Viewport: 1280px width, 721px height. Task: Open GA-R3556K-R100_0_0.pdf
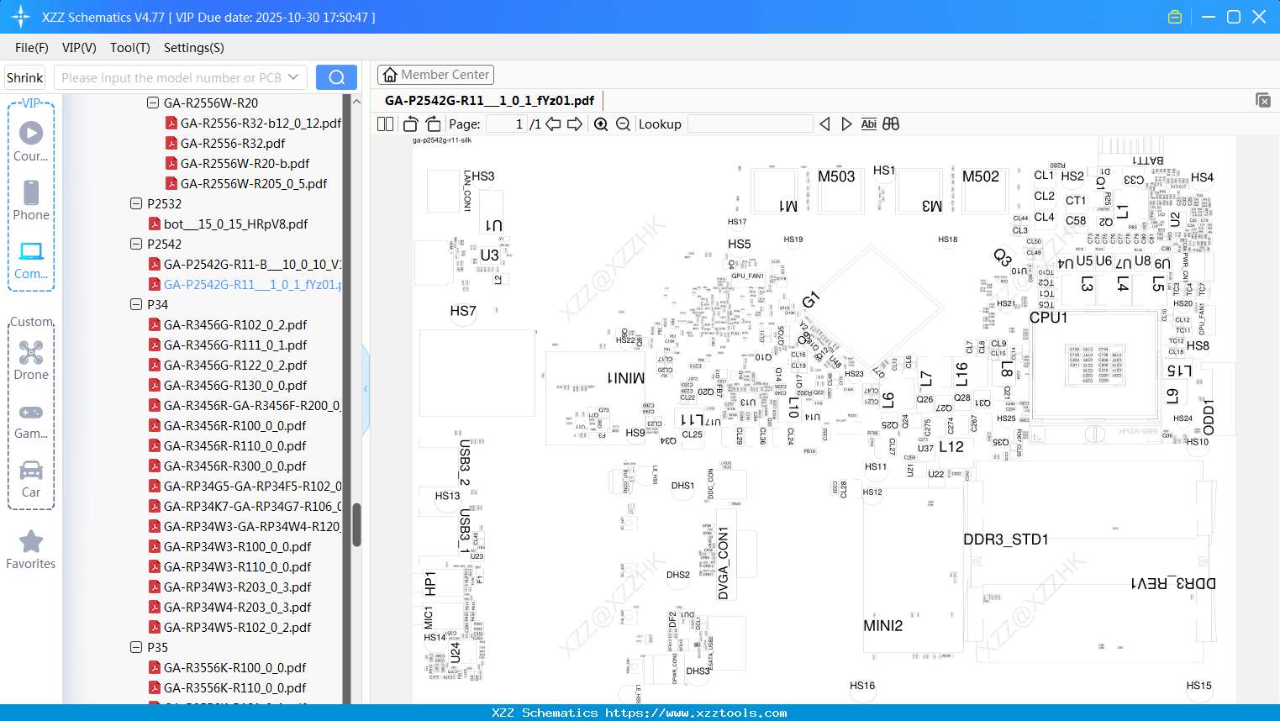point(235,668)
